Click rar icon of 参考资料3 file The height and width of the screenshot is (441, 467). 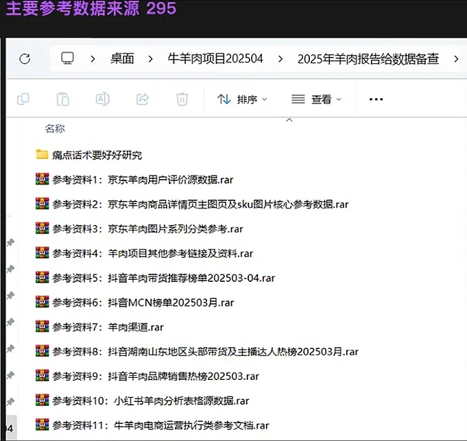click(42, 228)
